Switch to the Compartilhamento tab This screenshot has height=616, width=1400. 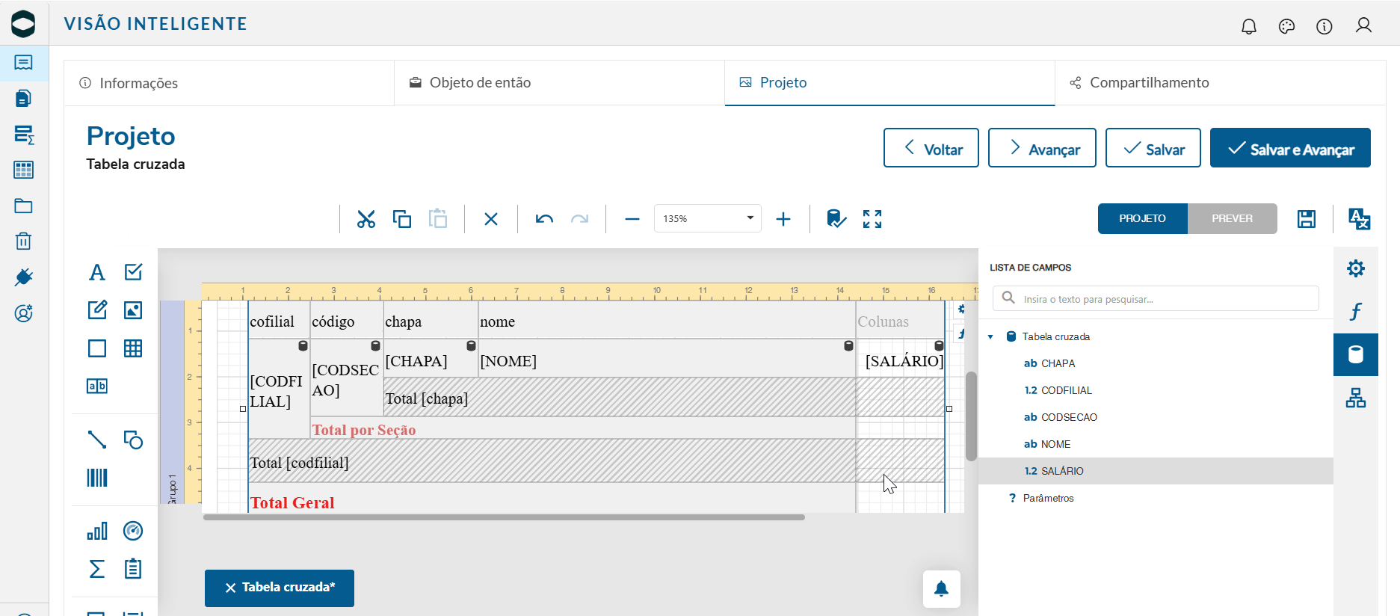1220,83
